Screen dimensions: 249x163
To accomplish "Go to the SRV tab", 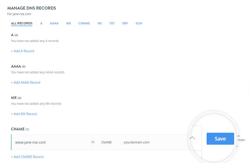I will [125, 23].
